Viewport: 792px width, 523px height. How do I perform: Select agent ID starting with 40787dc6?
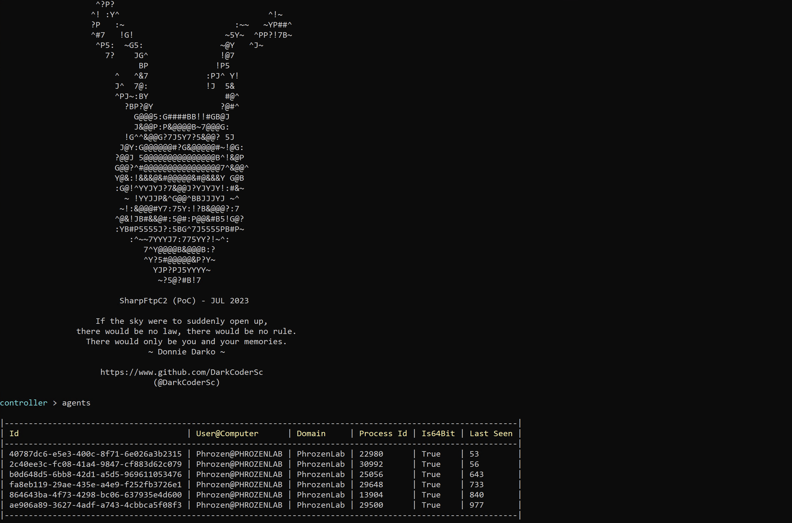click(96, 454)
